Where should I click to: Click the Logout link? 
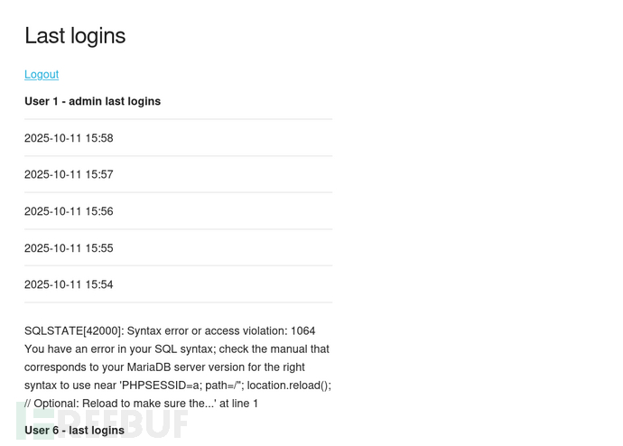[x=42, y=74]
